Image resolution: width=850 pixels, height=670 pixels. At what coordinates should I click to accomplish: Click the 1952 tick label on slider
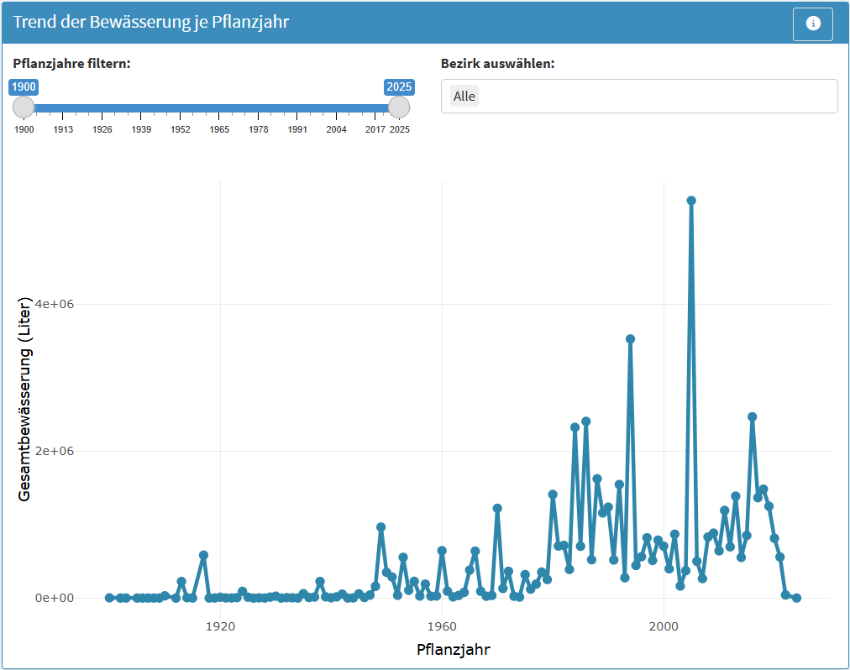[x=181, y=129]
